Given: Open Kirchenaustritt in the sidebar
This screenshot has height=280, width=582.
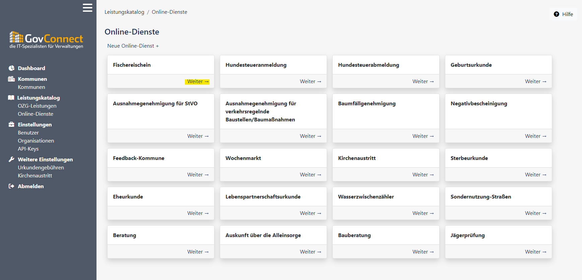Looking at the screenshot, I should click(35, 175).
